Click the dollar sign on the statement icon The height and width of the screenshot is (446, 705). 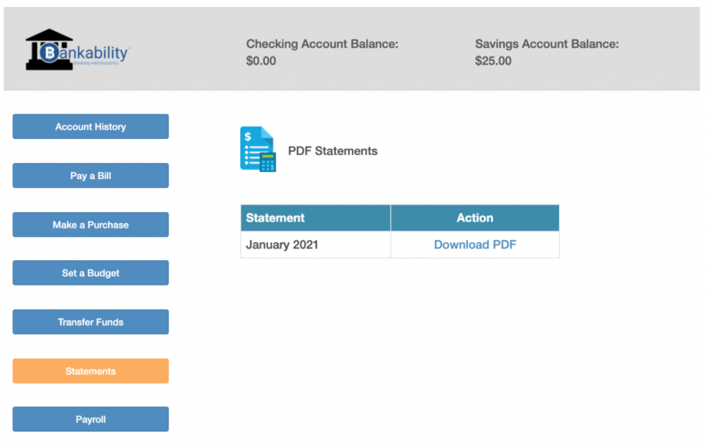(x=248, y=135)
